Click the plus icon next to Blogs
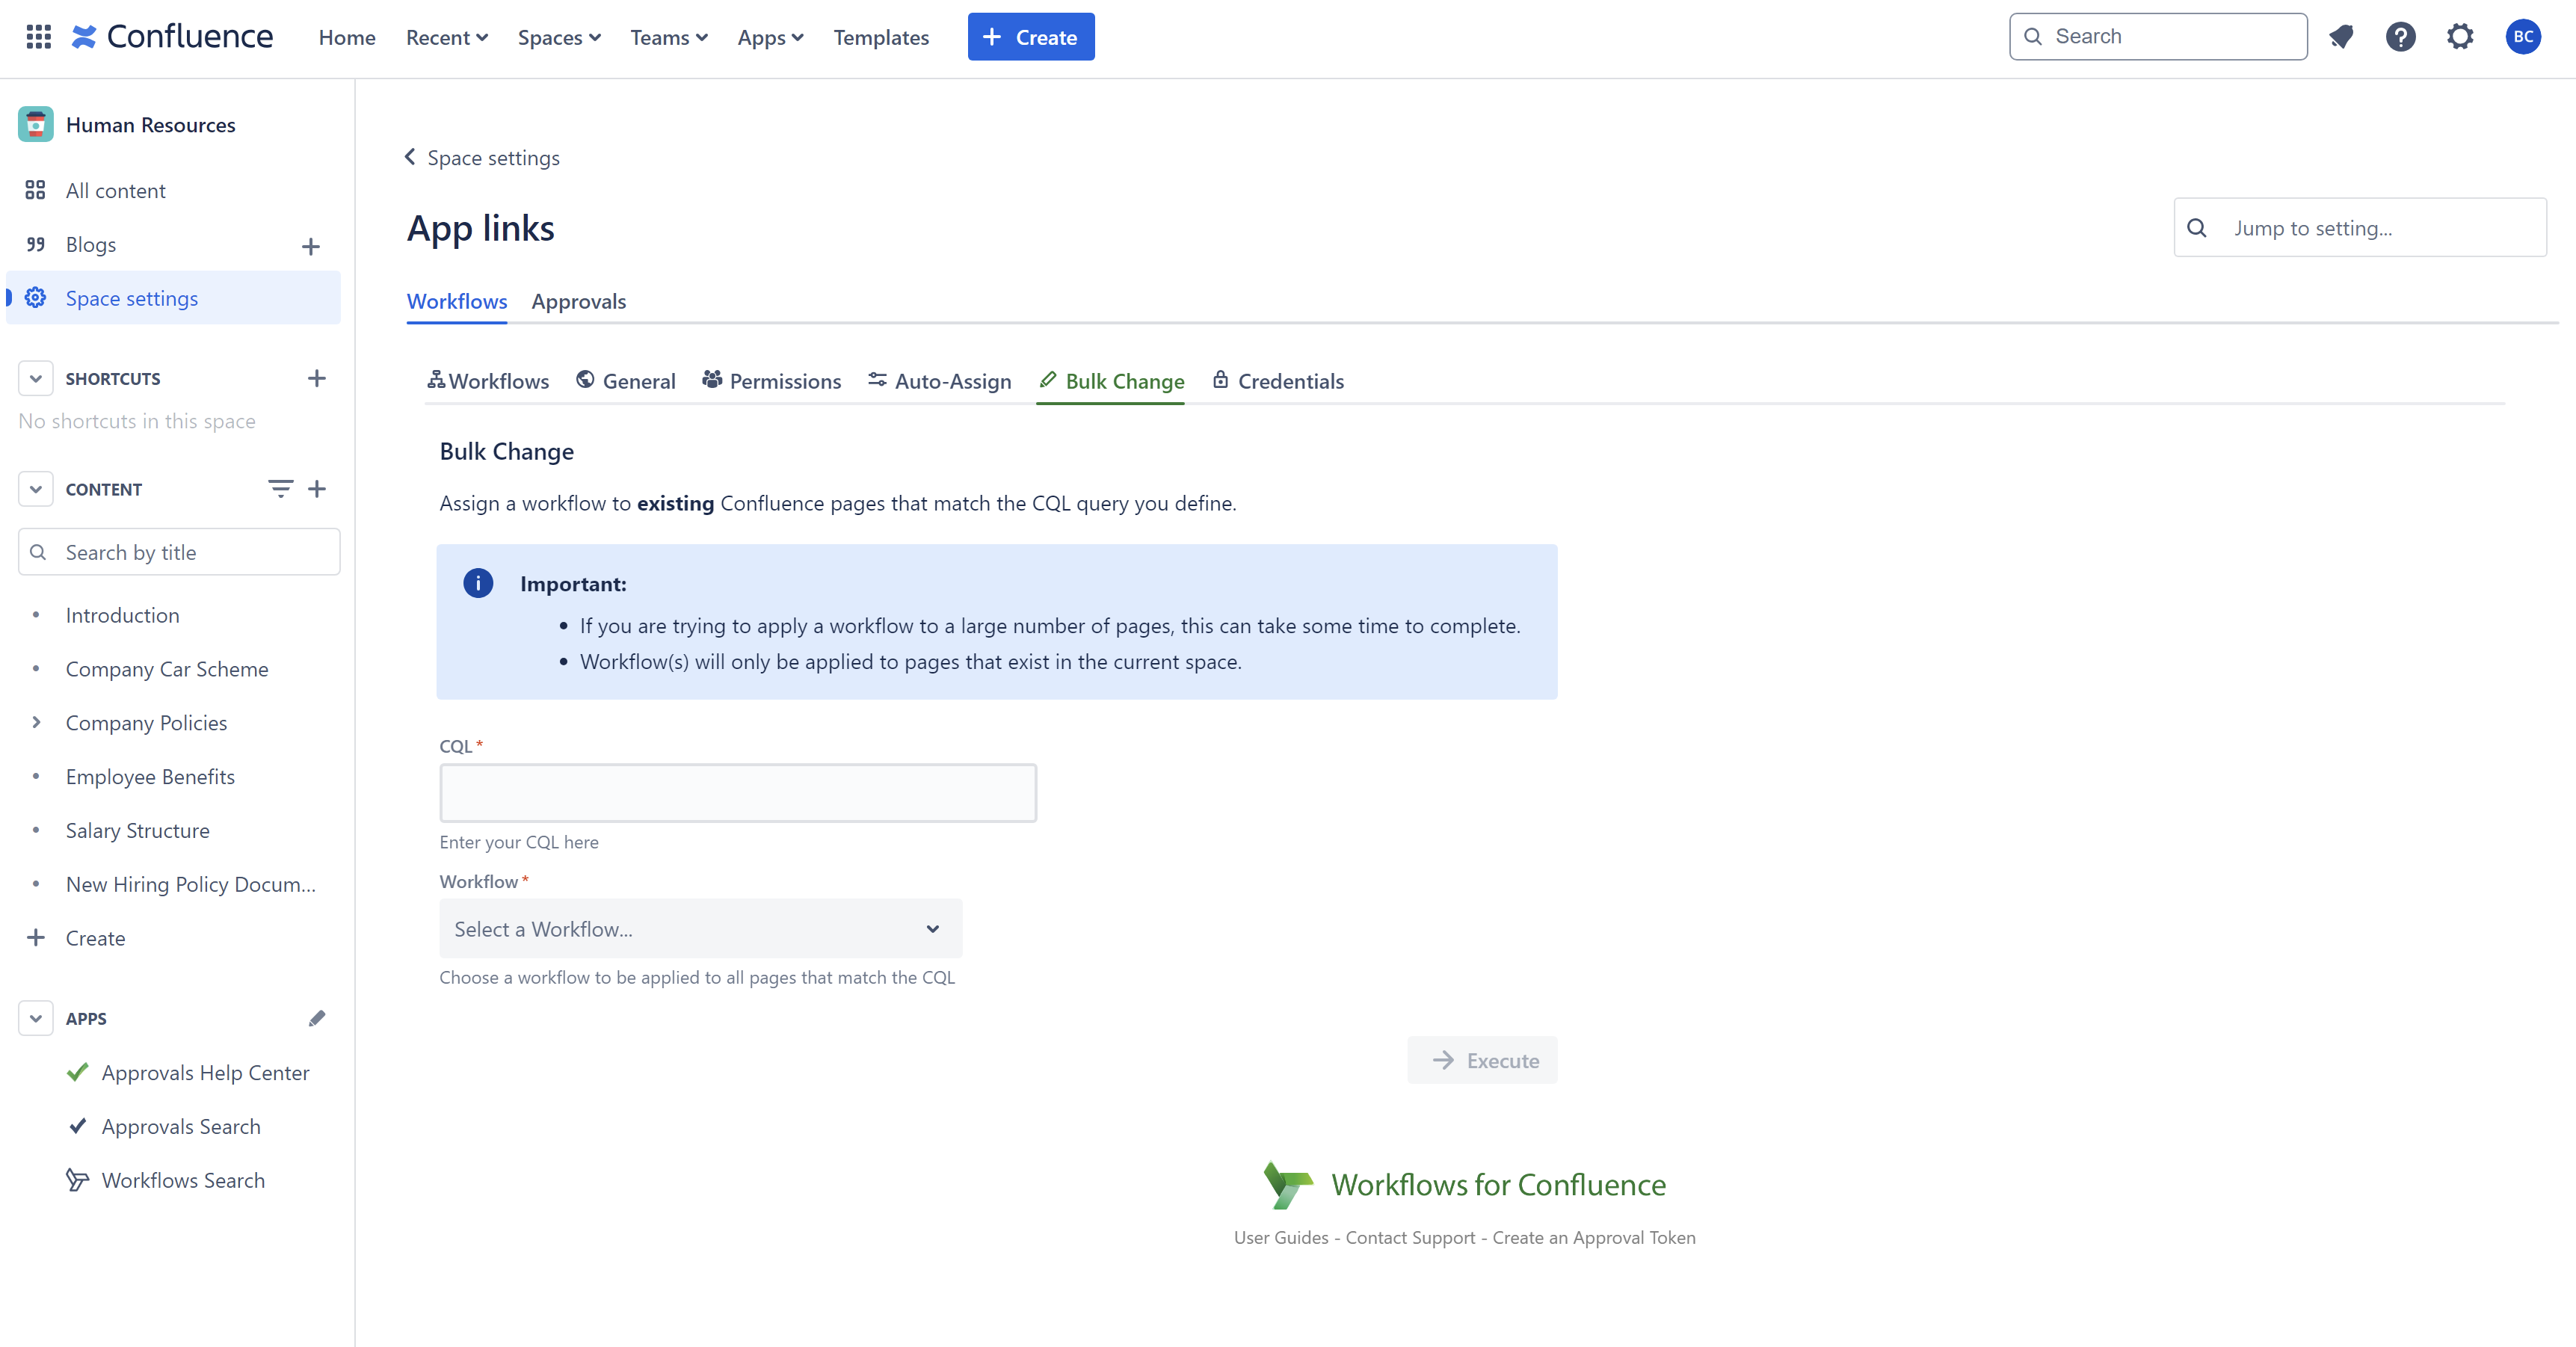 pyautogui.click(x=311, y=246)
